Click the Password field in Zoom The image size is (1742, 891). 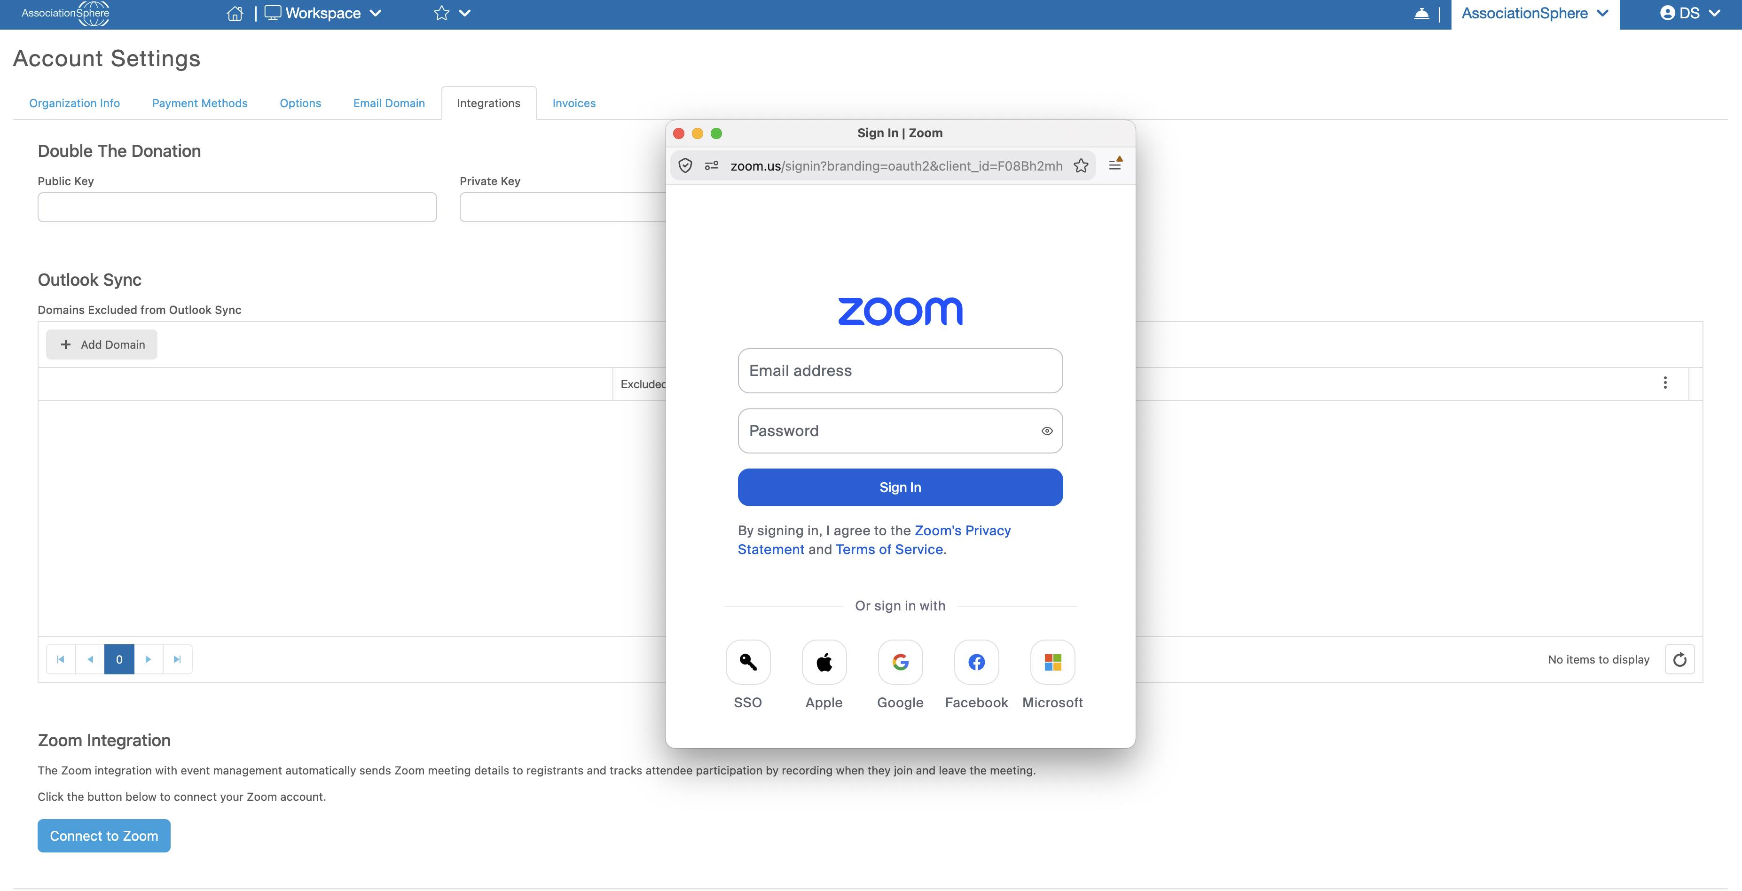900,430
